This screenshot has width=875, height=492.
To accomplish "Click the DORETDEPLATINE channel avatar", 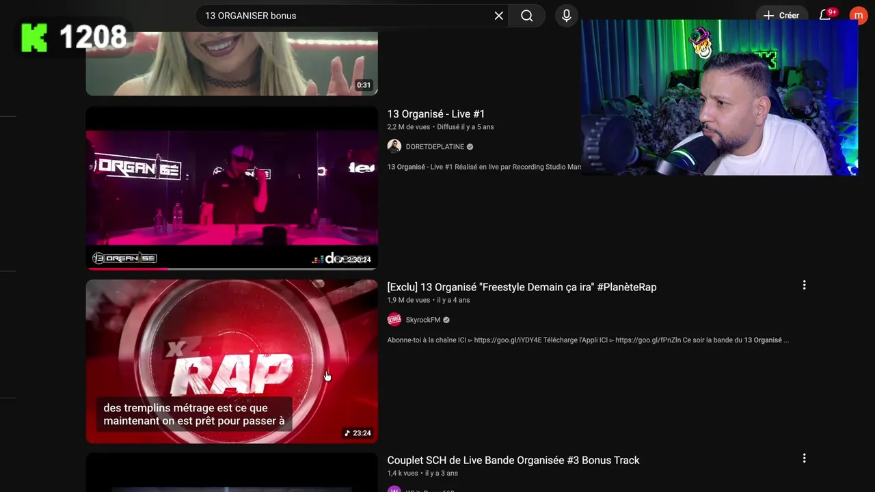I will (x=394, y=146).
